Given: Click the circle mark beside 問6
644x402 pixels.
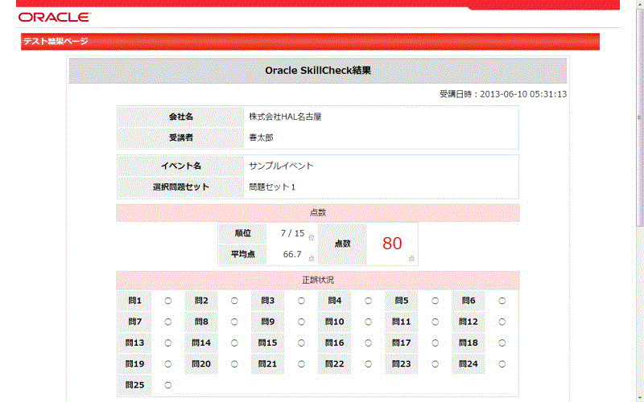Looking at the screenshot, I should [x=502, y=301].
